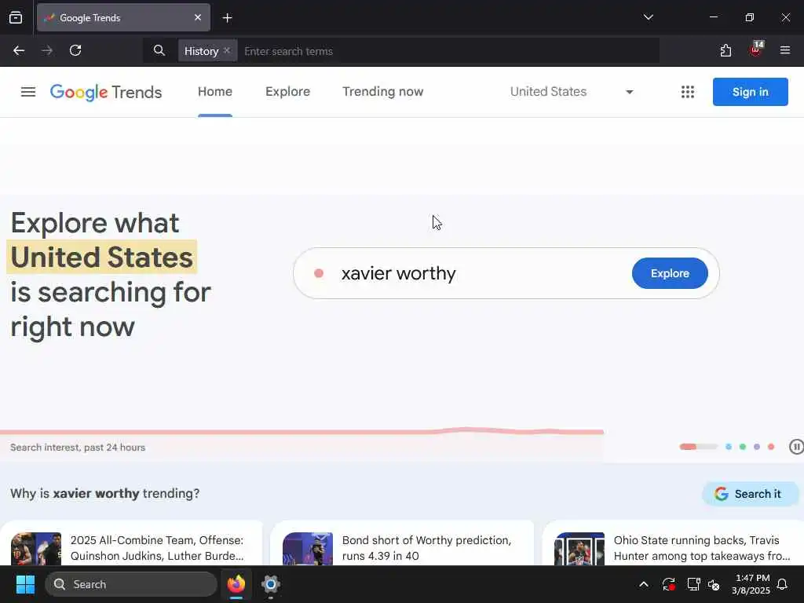Go back with the back arrow
Image resolution: width=804 pixels, height=603 pixels.
click(x=19, y=50)
